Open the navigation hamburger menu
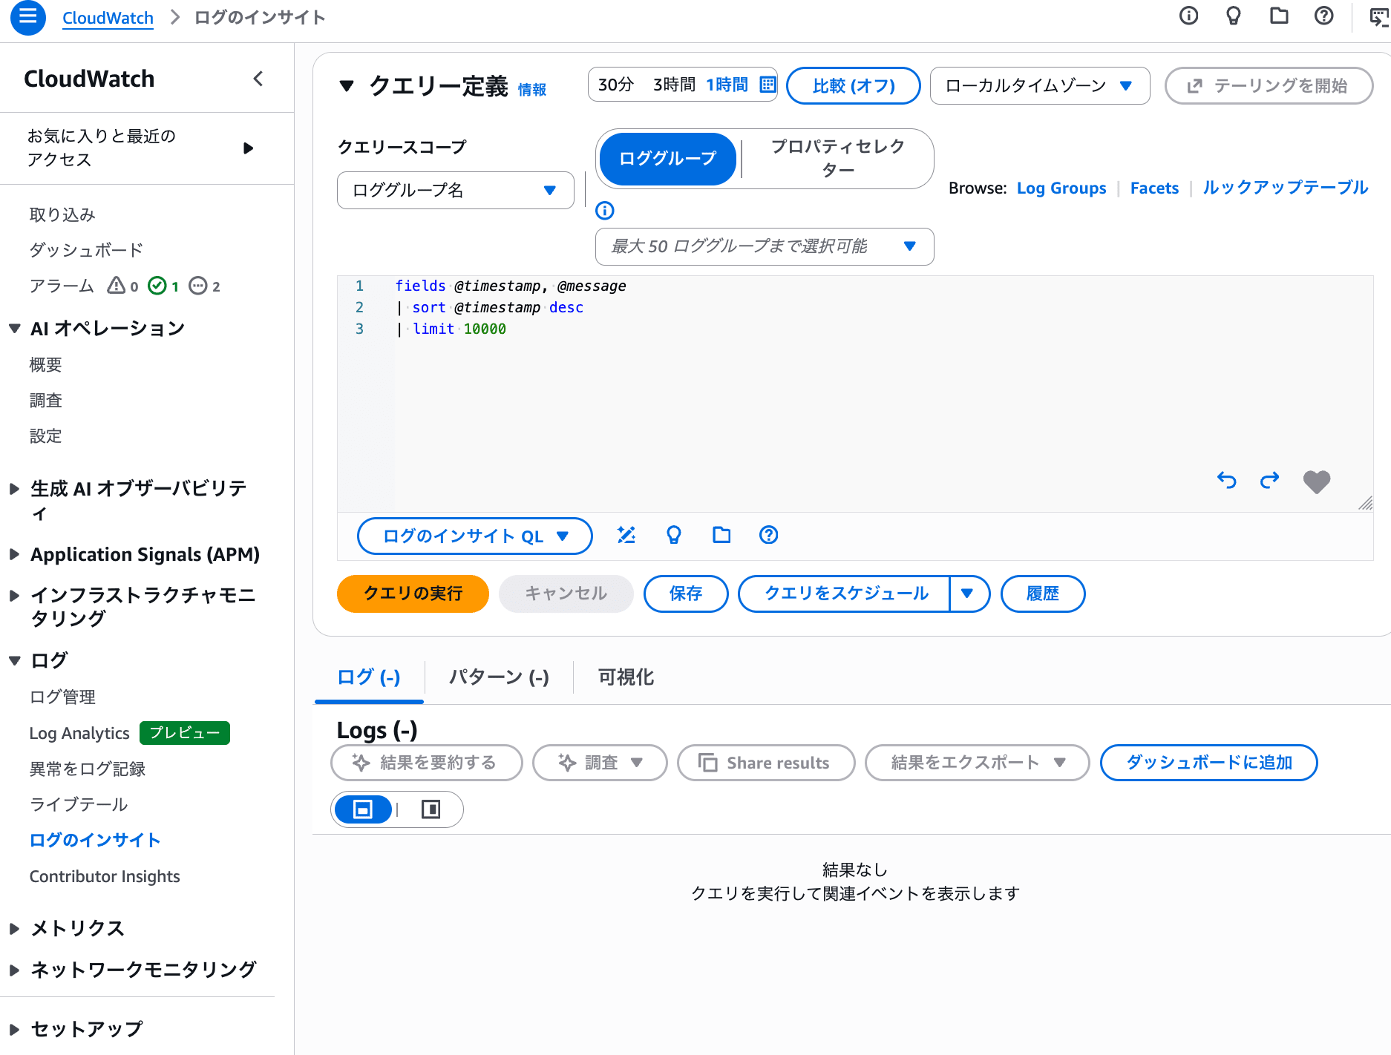Viewport: 1391px width, 1055px height. click(27, 18)
